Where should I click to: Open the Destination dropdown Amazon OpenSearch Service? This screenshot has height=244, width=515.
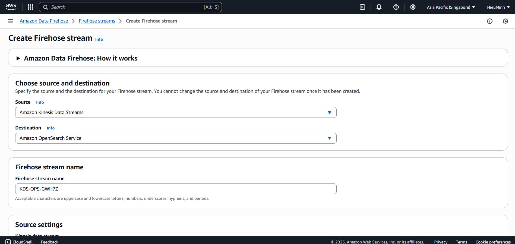176,138
